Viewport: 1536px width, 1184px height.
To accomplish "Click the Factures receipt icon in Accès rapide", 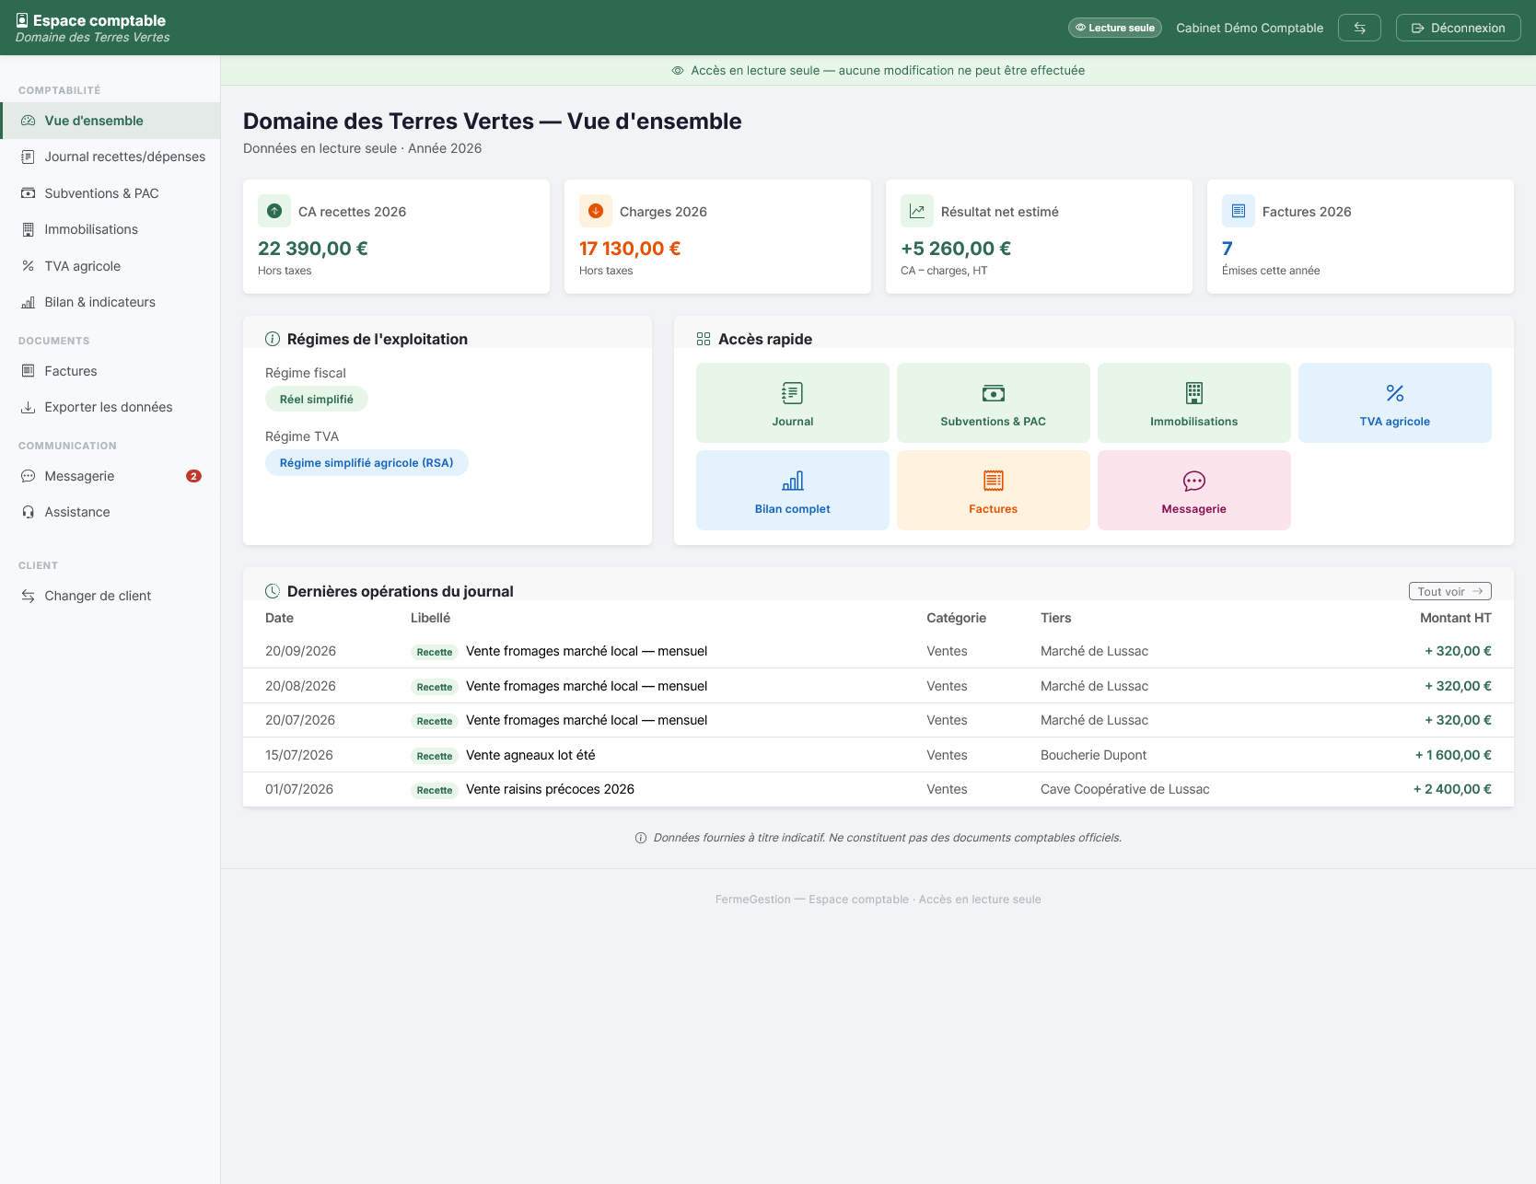I will click(x=994, y=481).
